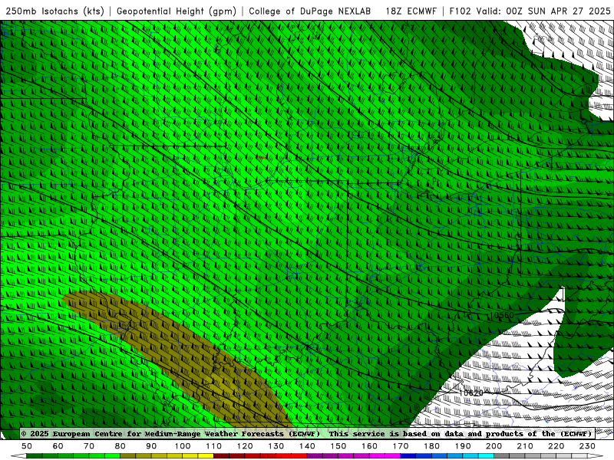The height and width of the screenshot is (460, 614).
Task: Click the 'Geopotential Height (gpm)' header text
Action: [x=177, y=11]
